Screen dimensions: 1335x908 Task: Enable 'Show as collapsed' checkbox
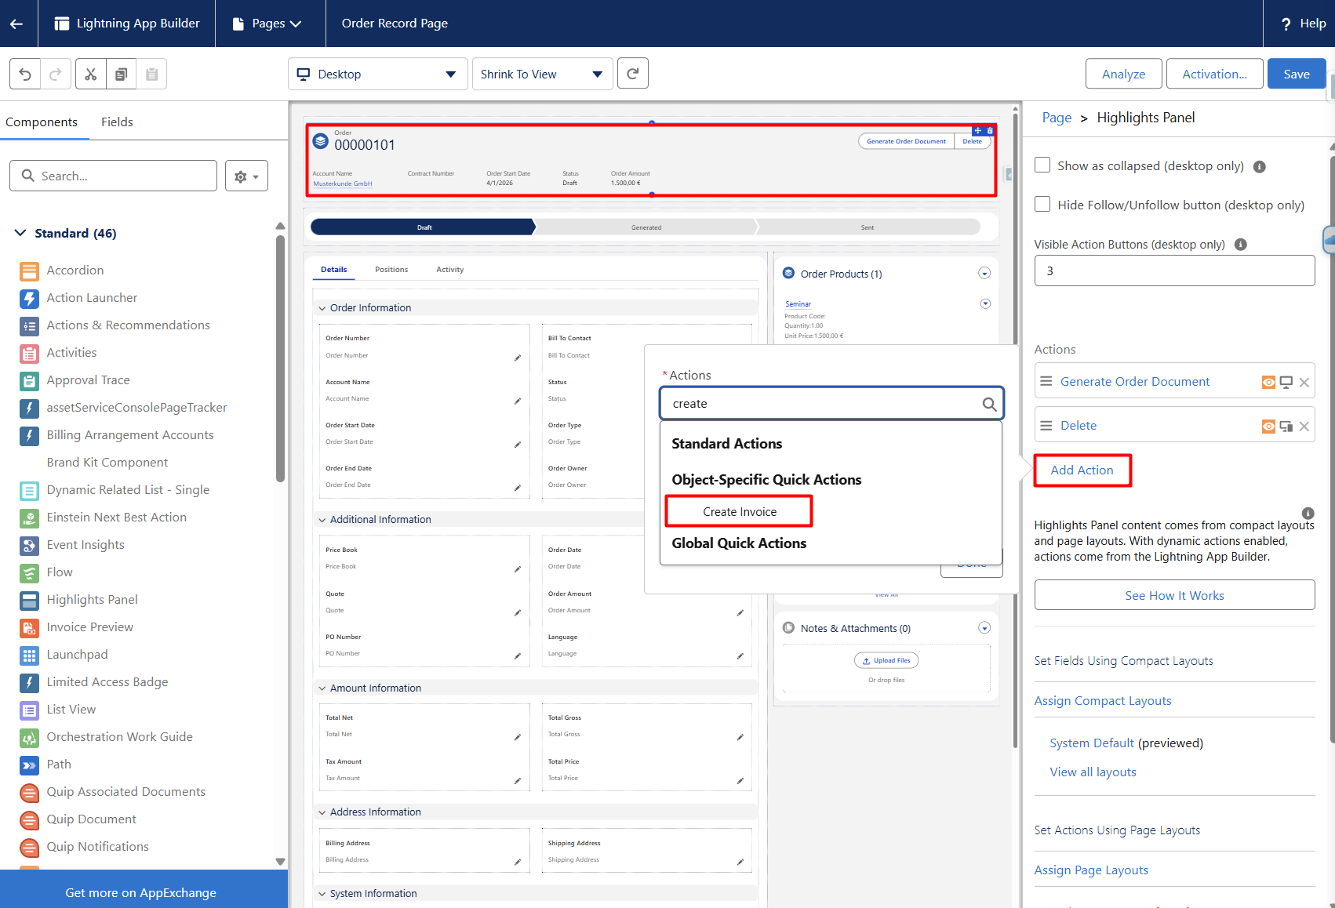point(1042,165)
